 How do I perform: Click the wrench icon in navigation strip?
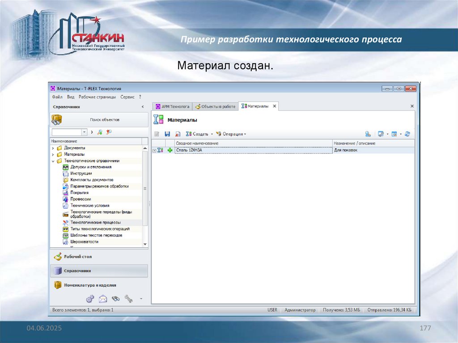[128, 299]
